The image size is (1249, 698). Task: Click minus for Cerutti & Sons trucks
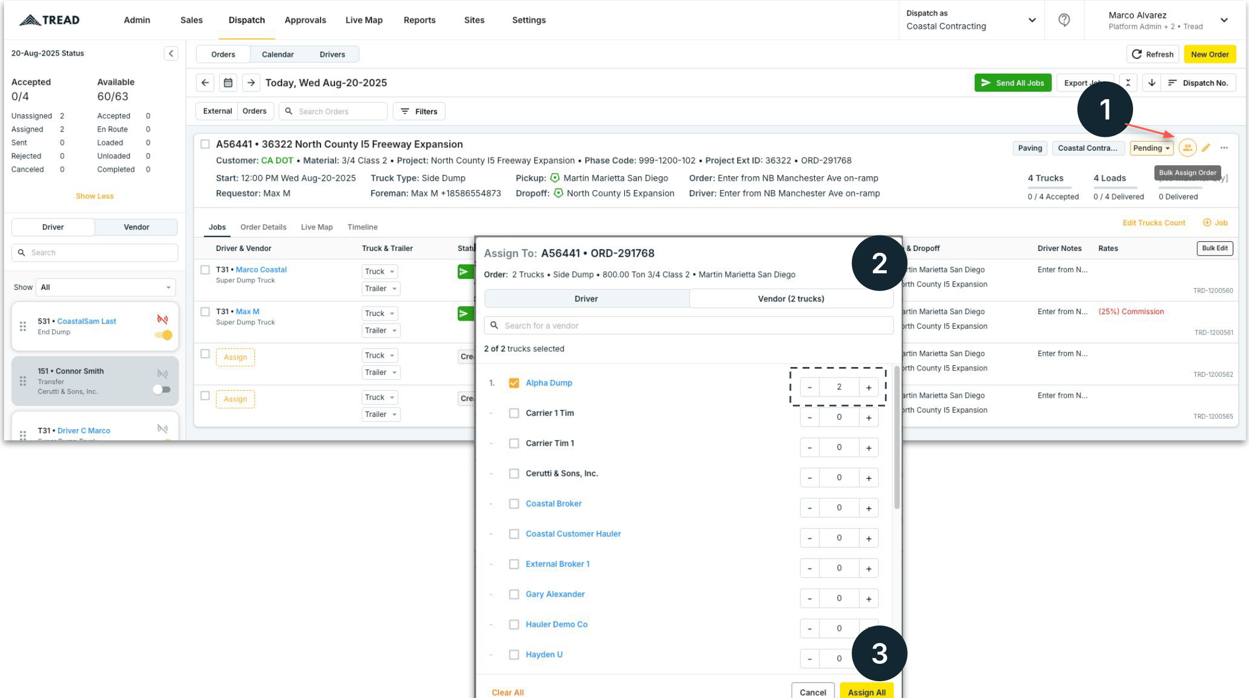coord(810,478)
